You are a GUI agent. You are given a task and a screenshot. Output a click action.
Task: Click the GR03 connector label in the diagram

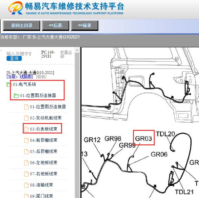(144, 138)
